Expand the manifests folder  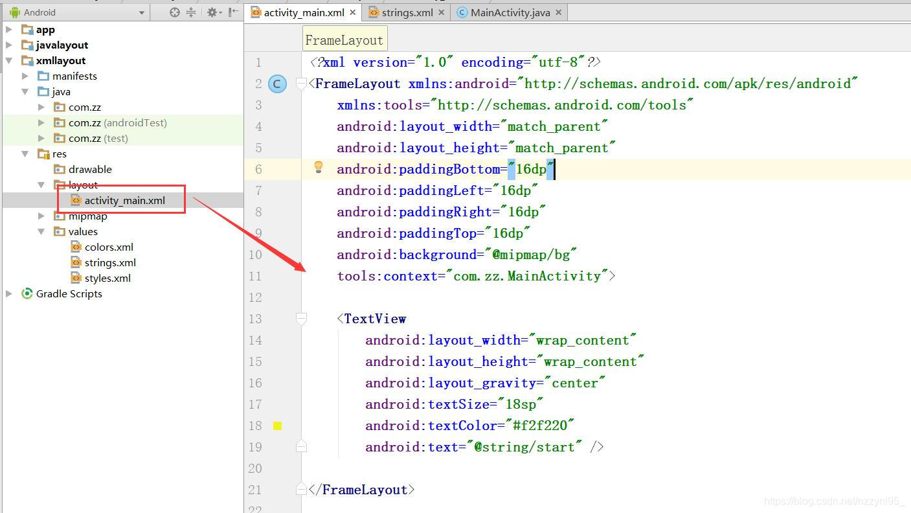point(25,76)
